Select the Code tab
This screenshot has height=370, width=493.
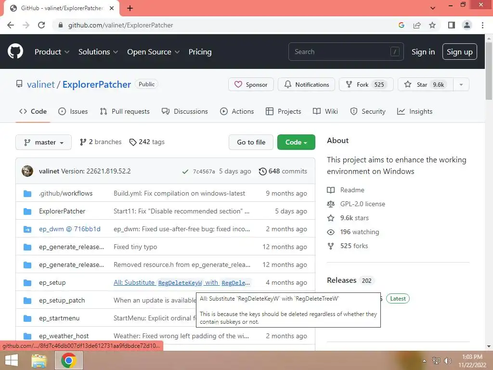(x=33, y=111)
